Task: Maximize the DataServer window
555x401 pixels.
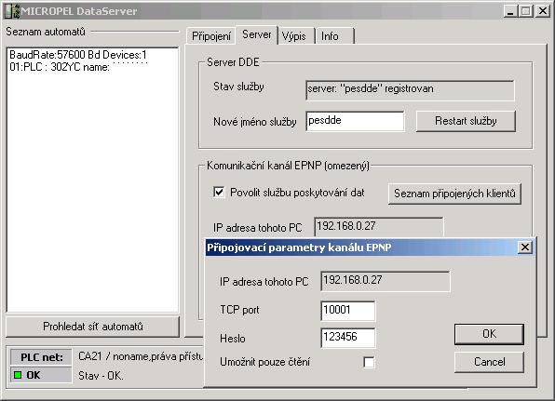Action: click(525, 11)
